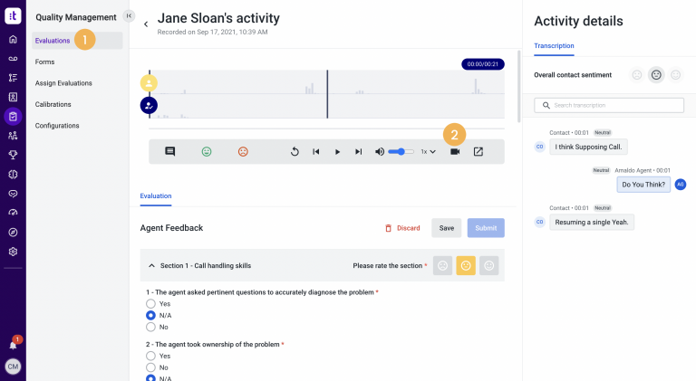
Task: Click the screen recording camera icon
Action: (x=455, y=152)
